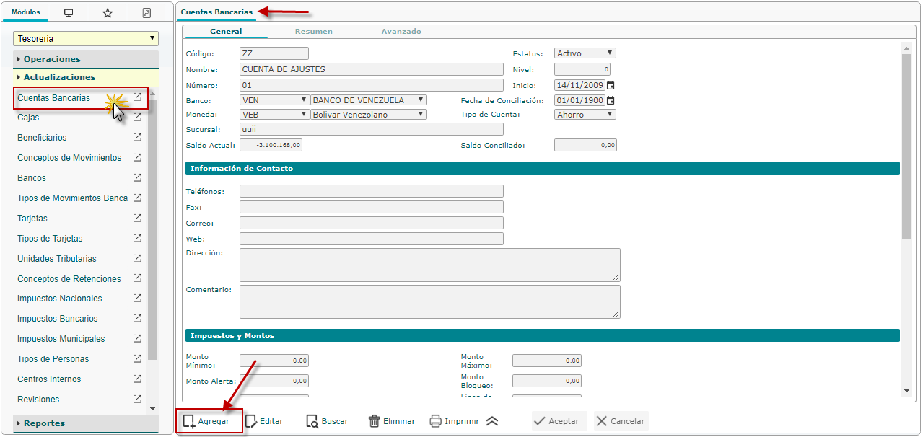Click the form's vertical scrollbar thumb
Viewport: 923px width, 437px height.
tap(906, 146)
